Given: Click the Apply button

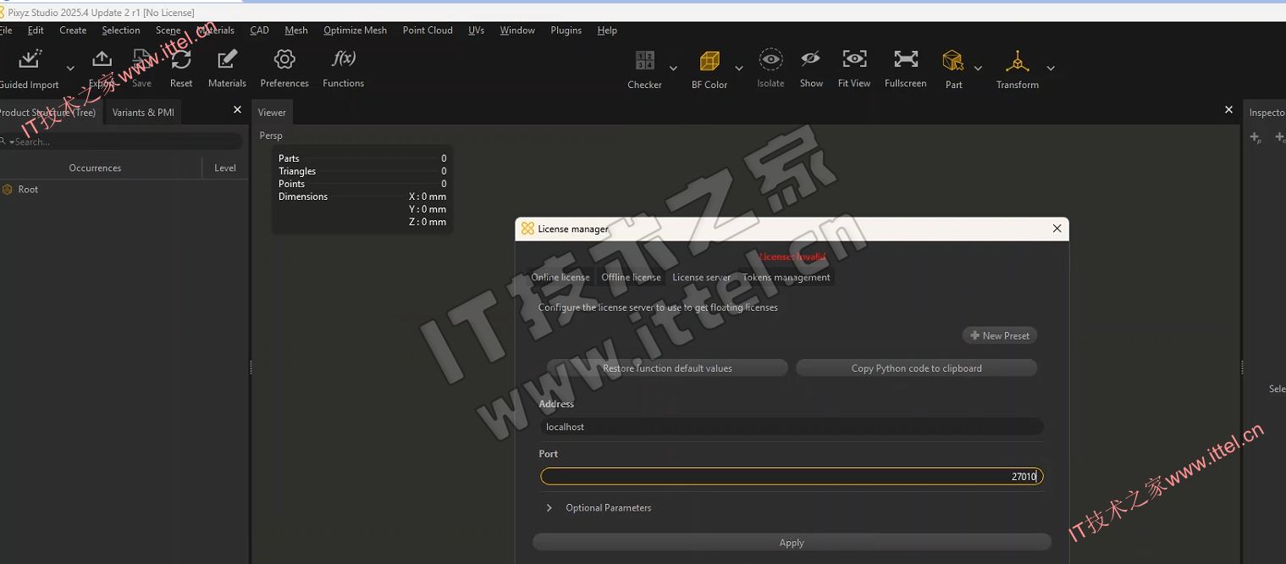Looking at the screenshot, I should (792, 543).
